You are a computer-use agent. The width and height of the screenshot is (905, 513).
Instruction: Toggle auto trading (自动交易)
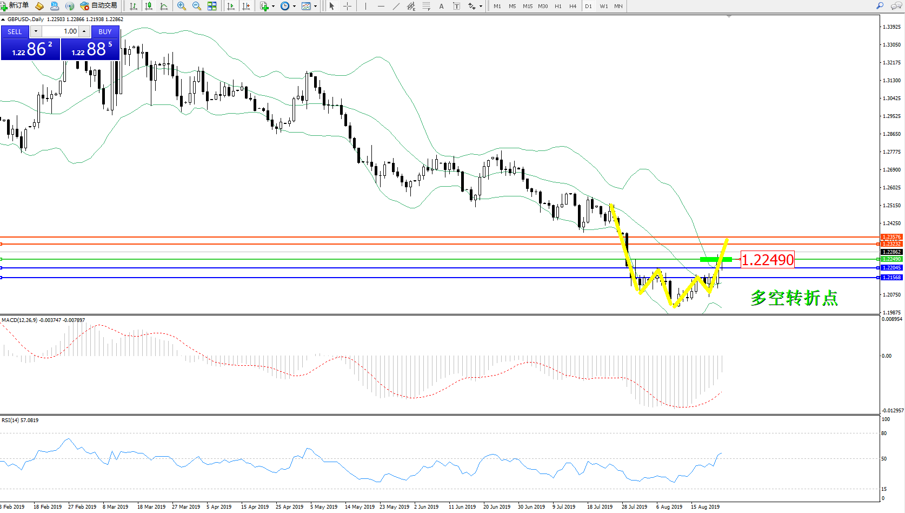pos(99,6)
